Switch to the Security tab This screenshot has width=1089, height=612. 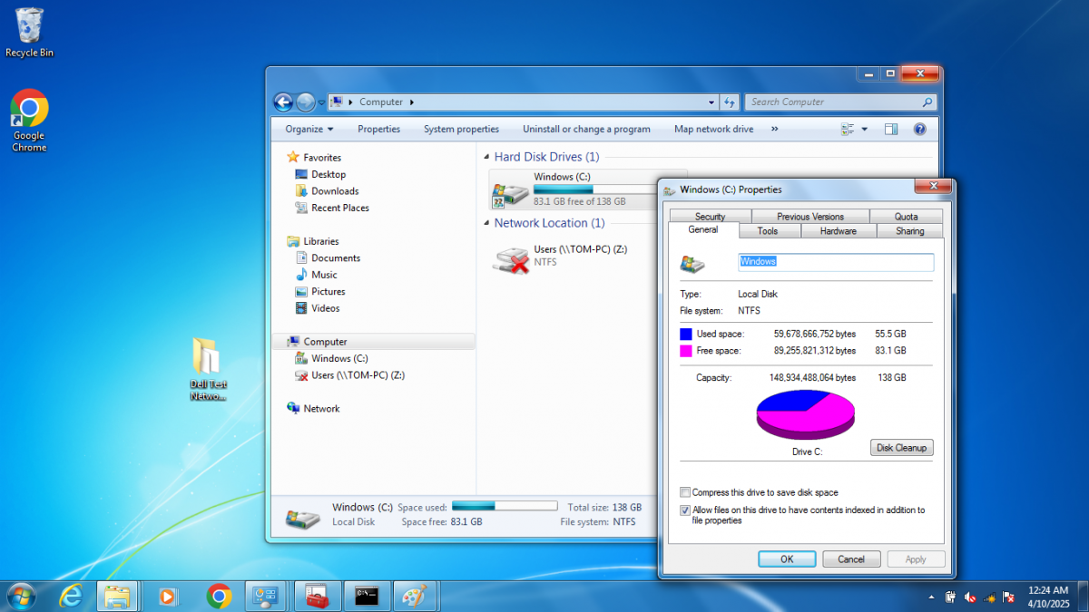pos(711,217)
